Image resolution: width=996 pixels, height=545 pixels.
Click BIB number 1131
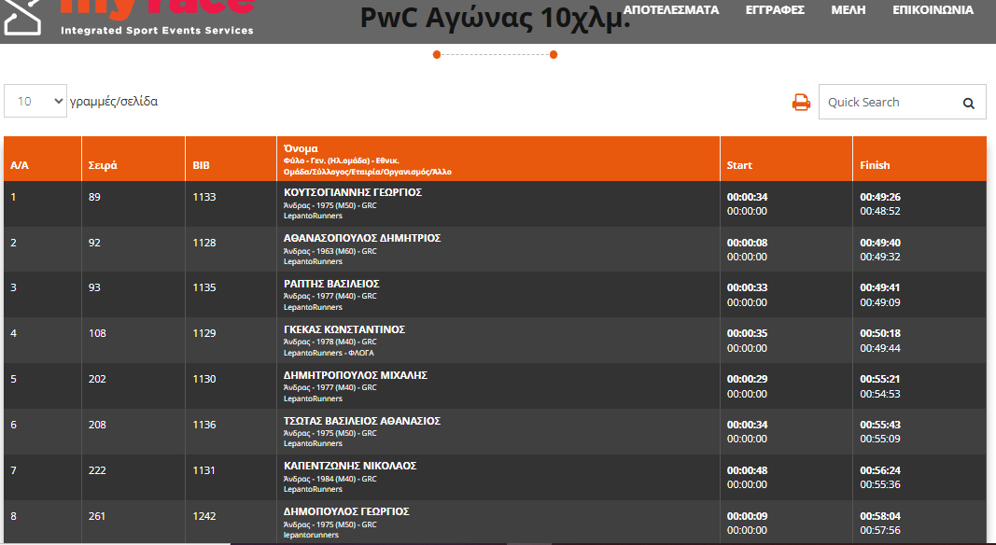(203, 470)
